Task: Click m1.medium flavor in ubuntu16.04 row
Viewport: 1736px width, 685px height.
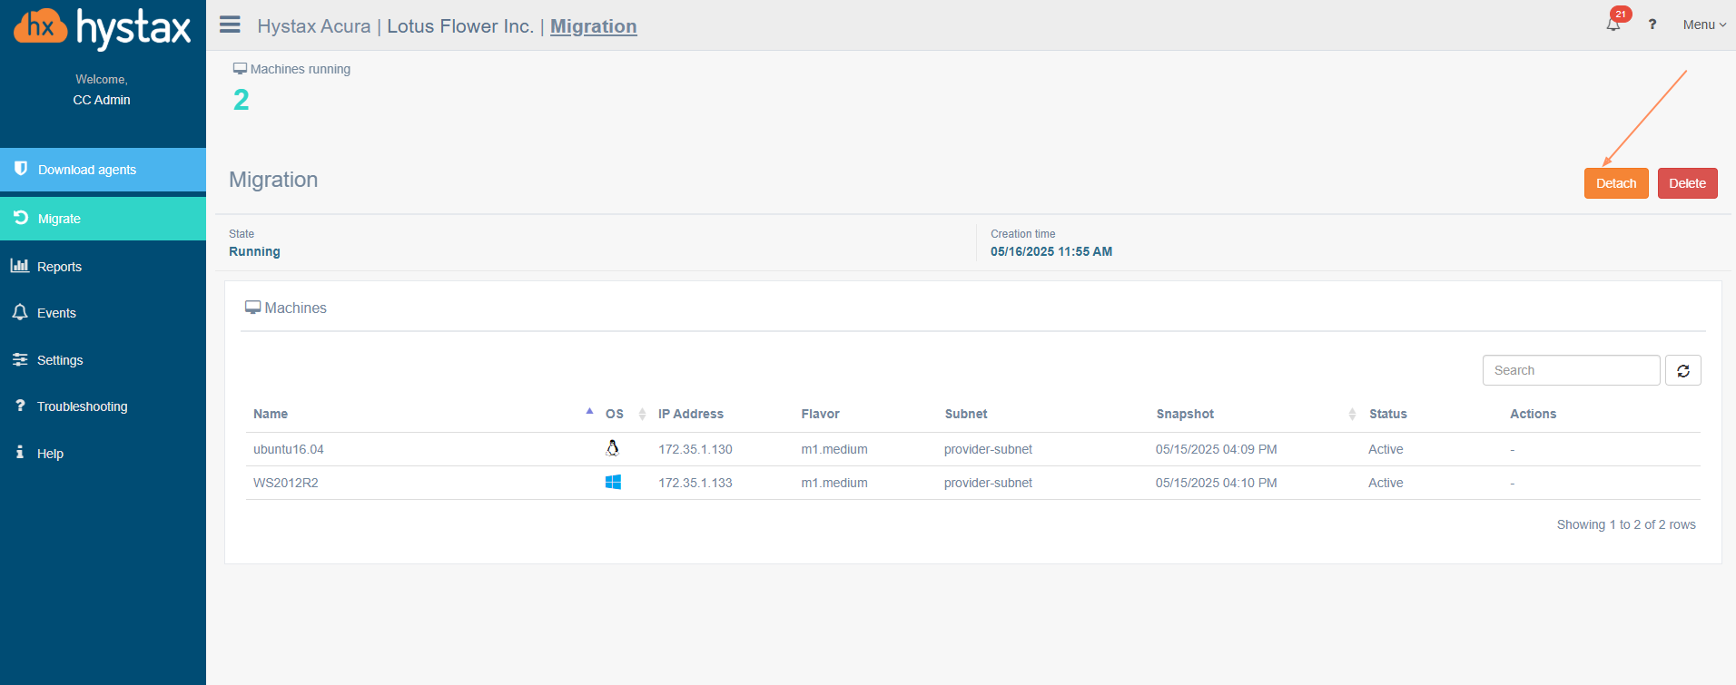Action: tap(834, 449)
